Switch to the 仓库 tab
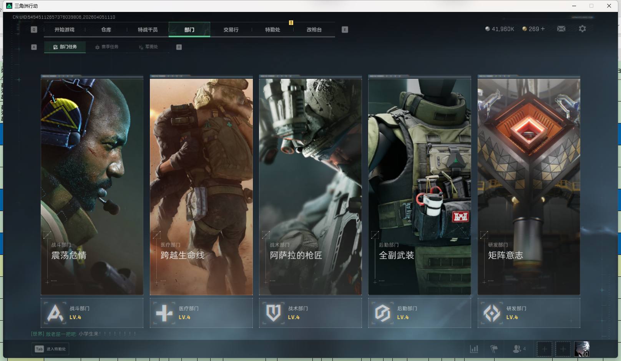Image resolution: width=621 pixels, height=361 pixels. 106,30
